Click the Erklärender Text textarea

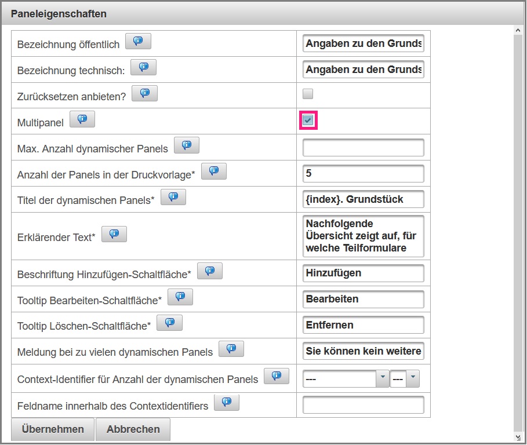coord(364,236)
